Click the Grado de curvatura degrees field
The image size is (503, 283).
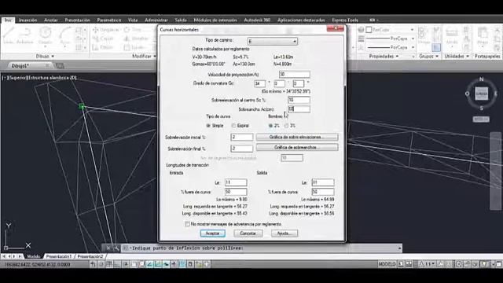tap(259, 84)
